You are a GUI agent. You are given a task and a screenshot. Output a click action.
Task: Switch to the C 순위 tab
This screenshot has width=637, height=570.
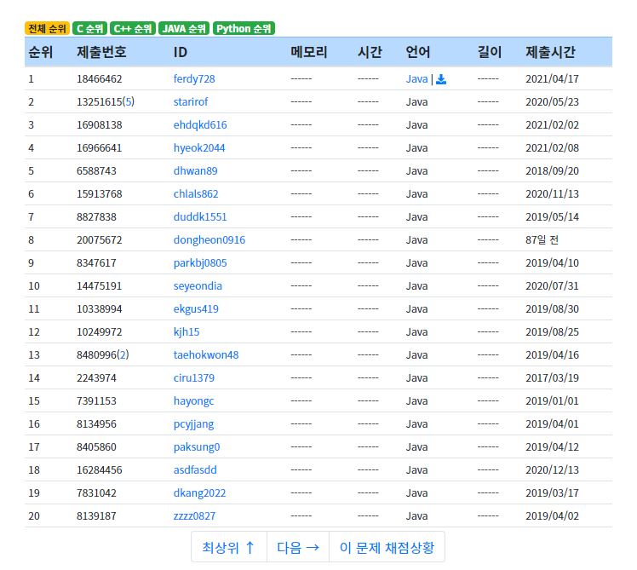click(x=89, y=28)
